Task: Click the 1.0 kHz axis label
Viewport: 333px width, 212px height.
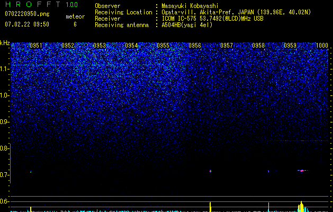Action: (x=4, y=95)
